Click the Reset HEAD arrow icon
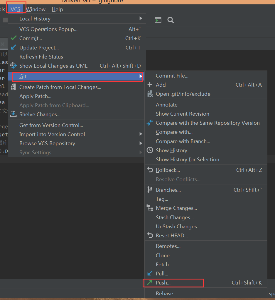 coord(150,235)
